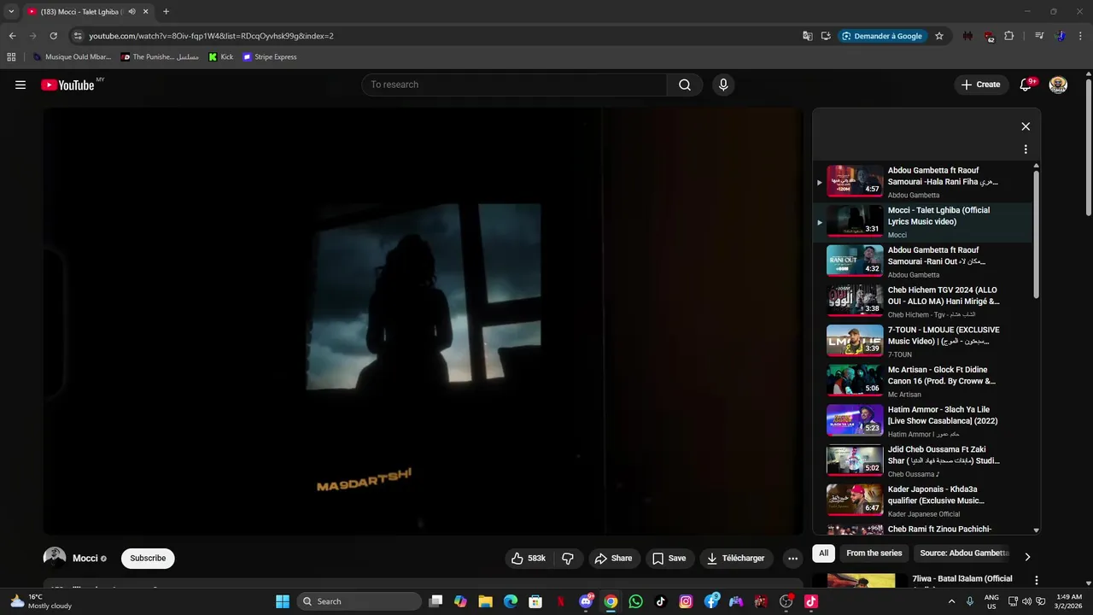Viewport: 1093px width, 615px height.
Task: Play 7-TOUN LMOUJE playlist item
Action: tap(922, 342)
